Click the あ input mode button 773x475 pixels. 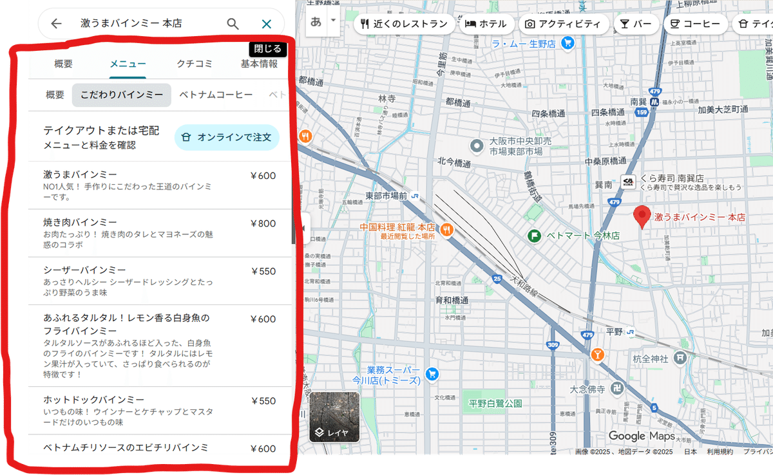316,22
